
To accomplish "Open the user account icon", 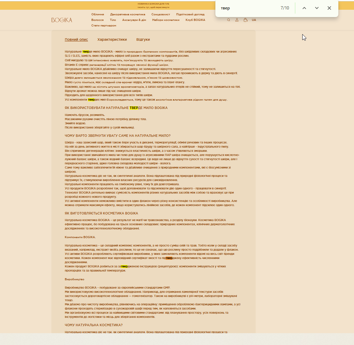I will click(237, 20).
